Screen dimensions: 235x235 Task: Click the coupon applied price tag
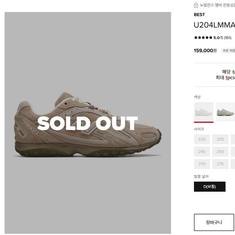point(229,50)
